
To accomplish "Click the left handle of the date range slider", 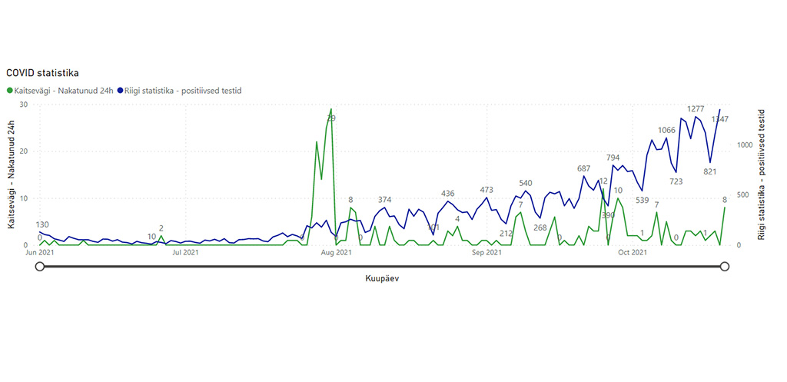I will (40, 266).
